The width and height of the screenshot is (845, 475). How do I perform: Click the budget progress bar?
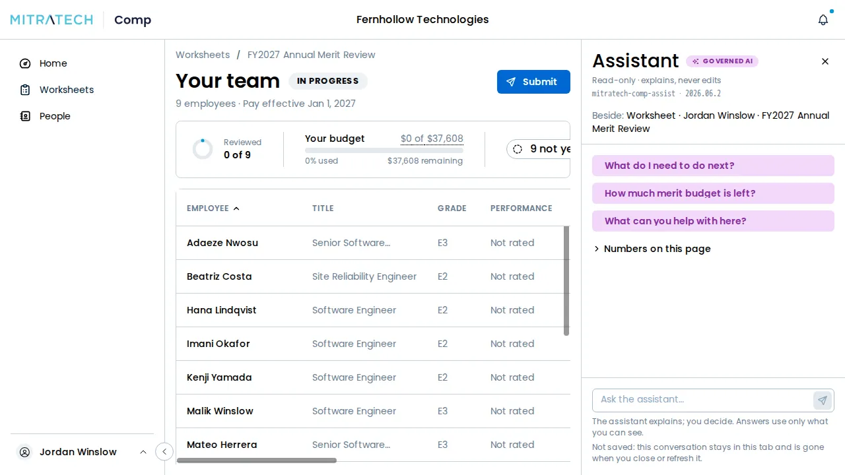pos(384,150)
